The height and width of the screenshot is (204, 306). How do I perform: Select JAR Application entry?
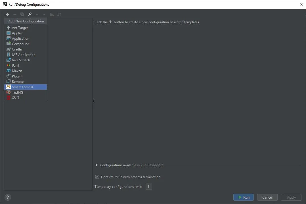click(x=26, y=55)
